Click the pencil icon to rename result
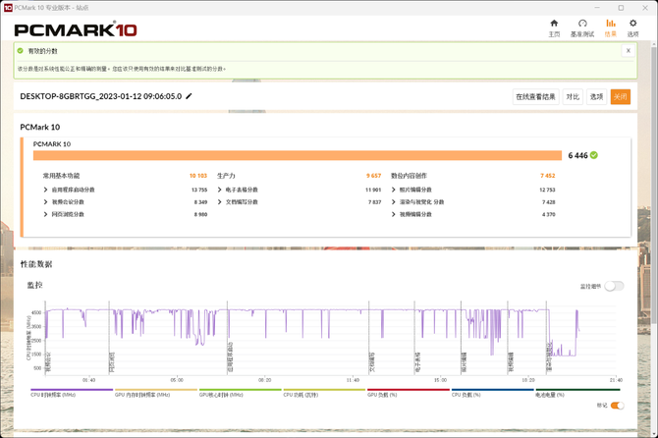Viewport: 658px width, 438px height. click(189, 96)
